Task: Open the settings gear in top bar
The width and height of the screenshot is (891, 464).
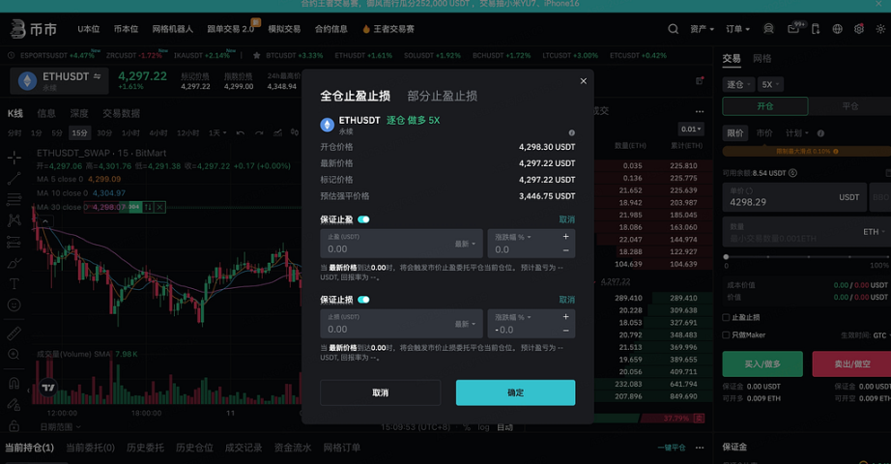Action: (x=859, y=29)
